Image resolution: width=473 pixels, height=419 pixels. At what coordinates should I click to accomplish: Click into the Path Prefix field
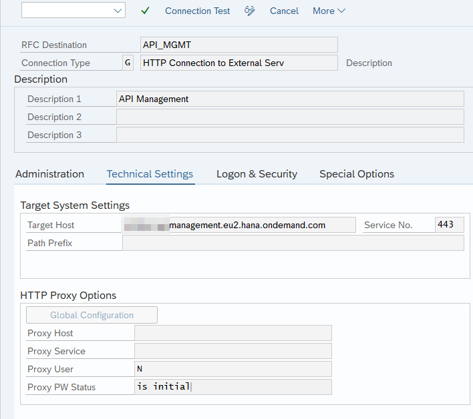click(x=293, y=243)
